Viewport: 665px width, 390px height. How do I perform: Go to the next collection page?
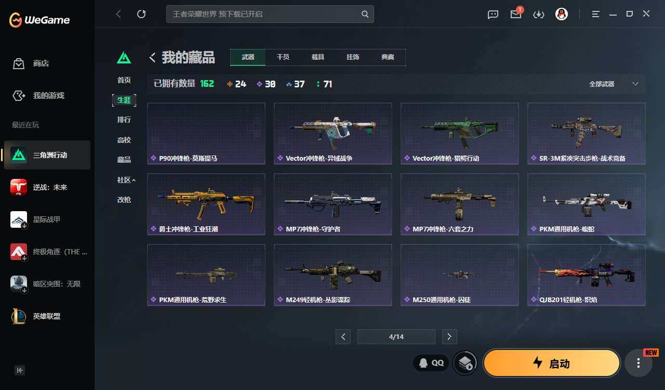[449, 337]
